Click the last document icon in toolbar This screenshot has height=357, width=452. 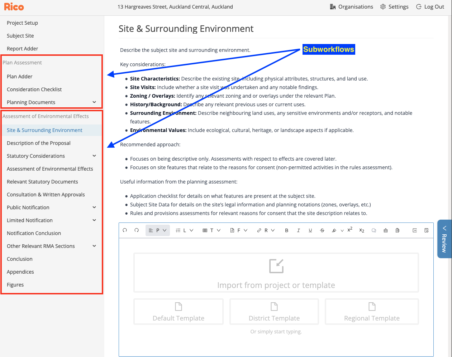click(x=427, y=230)
